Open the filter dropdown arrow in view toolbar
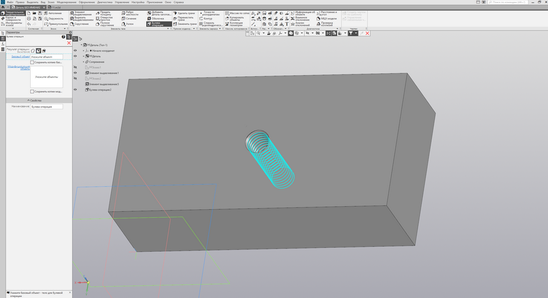This screenshot has height=298, width=548. (356, 34)
